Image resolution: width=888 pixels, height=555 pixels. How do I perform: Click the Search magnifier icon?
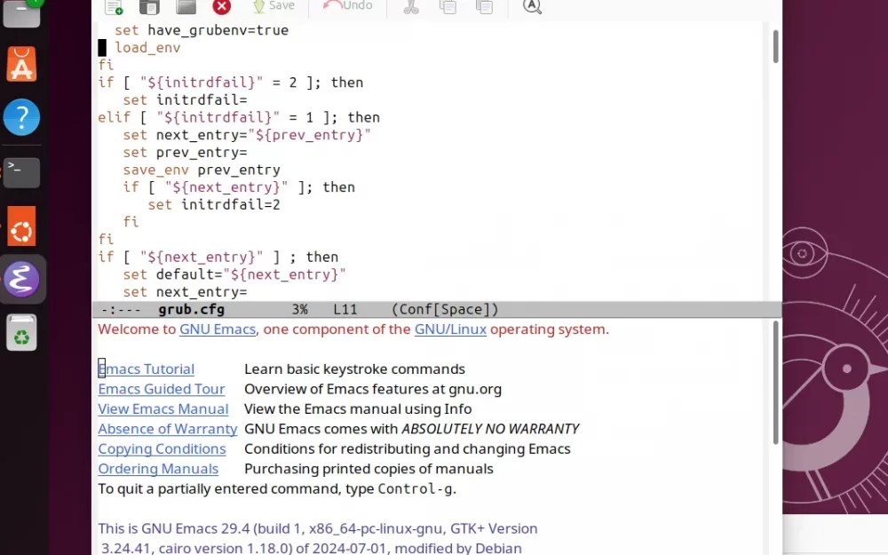click(532, 7)
